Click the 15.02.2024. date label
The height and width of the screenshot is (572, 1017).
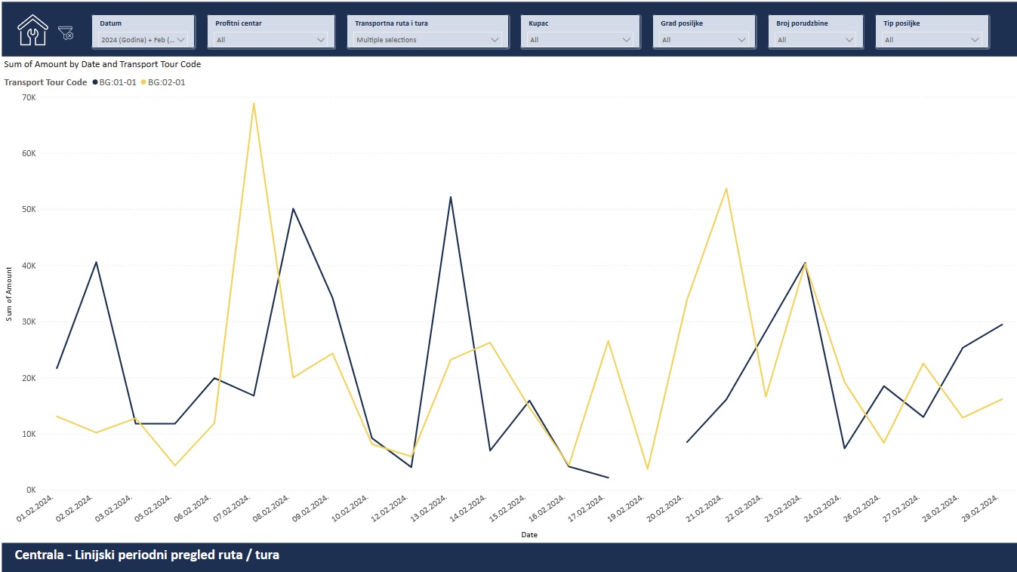pyautogui.click(x=508, y=509)
